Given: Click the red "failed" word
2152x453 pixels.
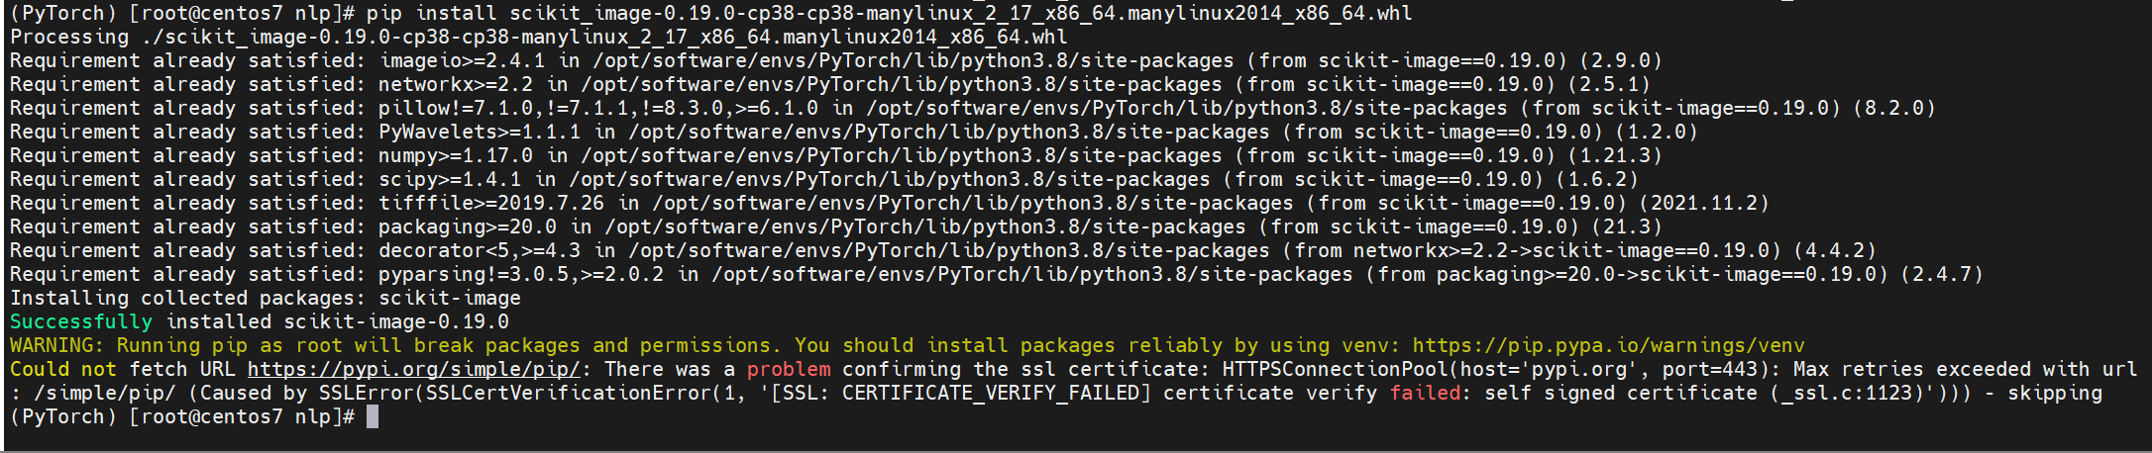Looking at the screenshot, I should pos(1425,393).
